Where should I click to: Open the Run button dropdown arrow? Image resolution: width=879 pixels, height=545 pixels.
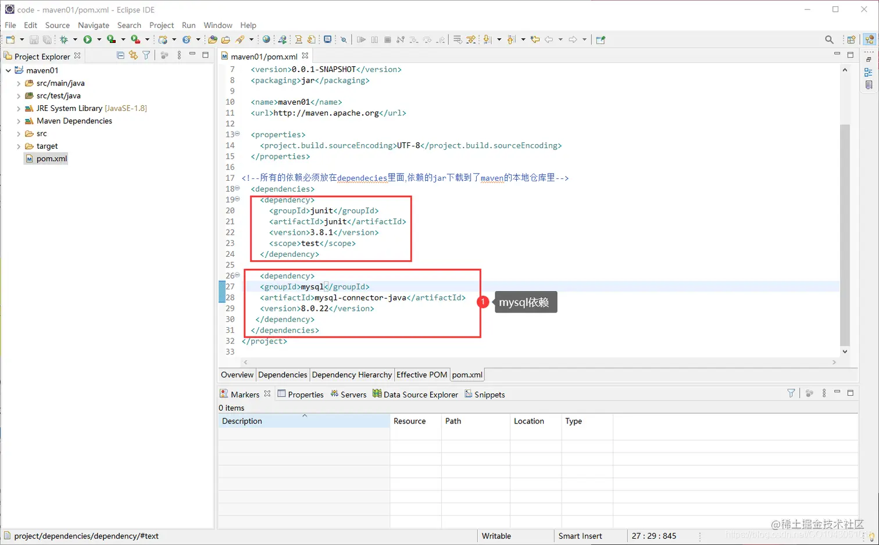99,40
